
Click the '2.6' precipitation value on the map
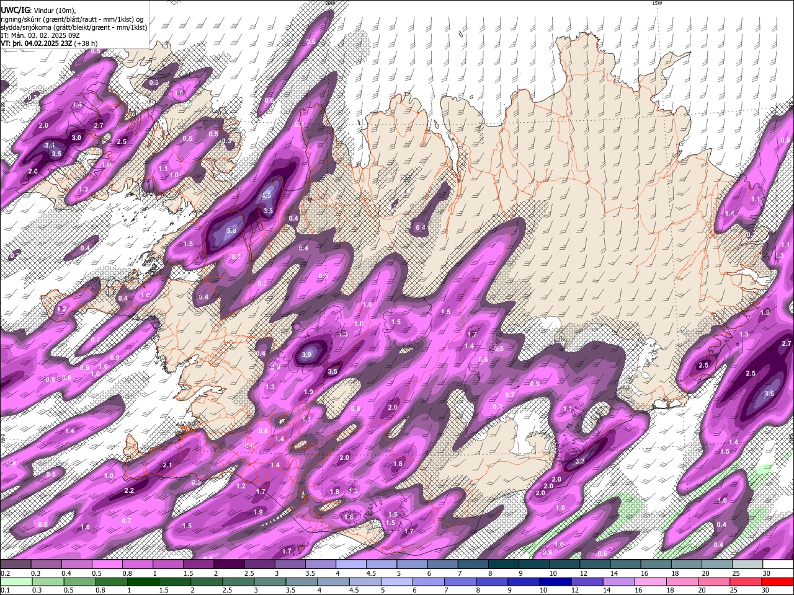click(x=33, y=171)
